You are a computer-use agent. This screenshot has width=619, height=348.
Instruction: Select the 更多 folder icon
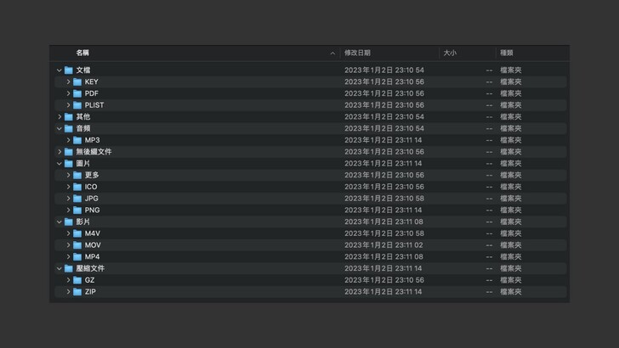click(77, 175)
